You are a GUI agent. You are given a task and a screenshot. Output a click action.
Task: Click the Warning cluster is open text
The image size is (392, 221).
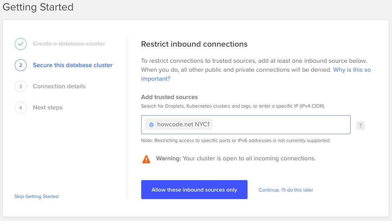pos(236,159)
